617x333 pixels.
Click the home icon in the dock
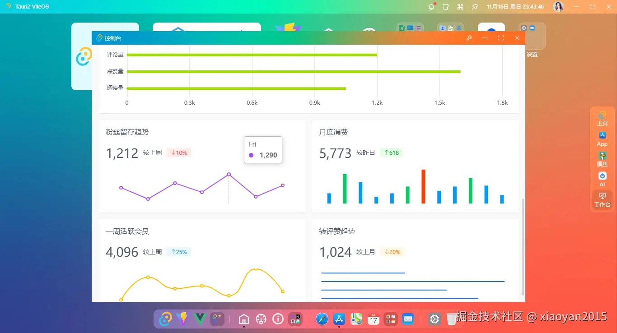pos(243,319)
